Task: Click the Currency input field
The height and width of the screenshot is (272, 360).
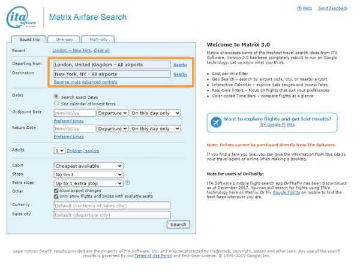Action: click(112, 205)
